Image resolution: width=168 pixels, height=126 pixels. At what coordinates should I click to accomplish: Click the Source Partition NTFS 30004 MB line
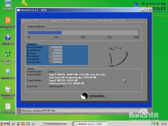click(x=77, y=74)
